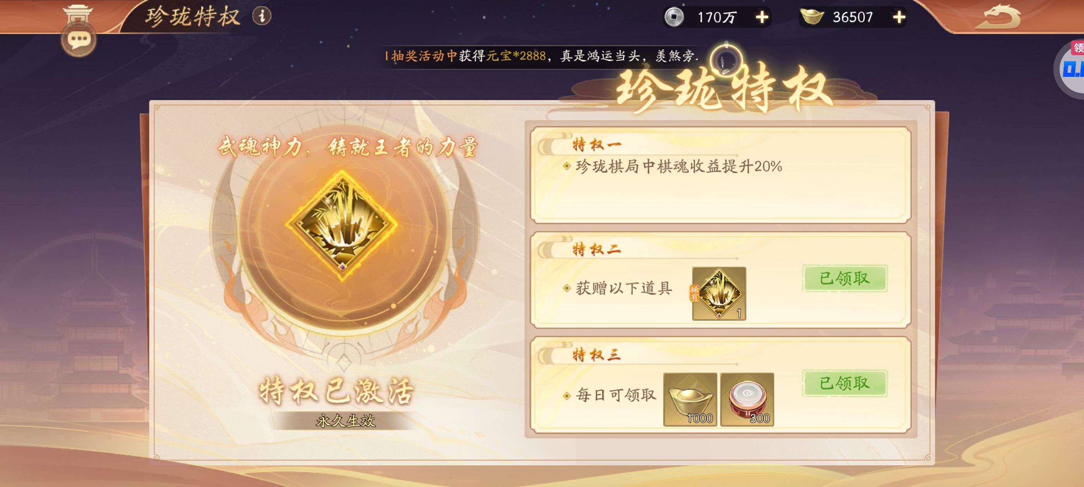Viewport: 1084px width, 487px height.
Task: Tap the info icon beside 珍珑特权
Action: pyautogui.click(x=261, y=16)
